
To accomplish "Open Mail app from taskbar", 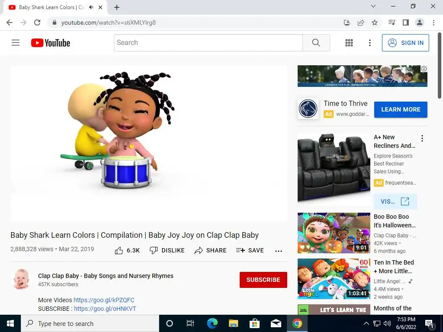I will coord(276,323).
